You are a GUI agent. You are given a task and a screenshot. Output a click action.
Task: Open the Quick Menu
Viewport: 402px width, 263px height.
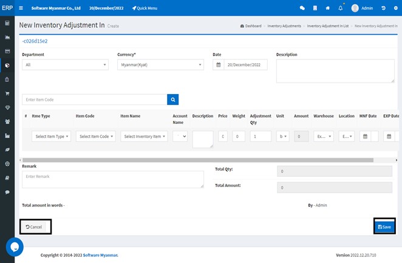point(145,8)
